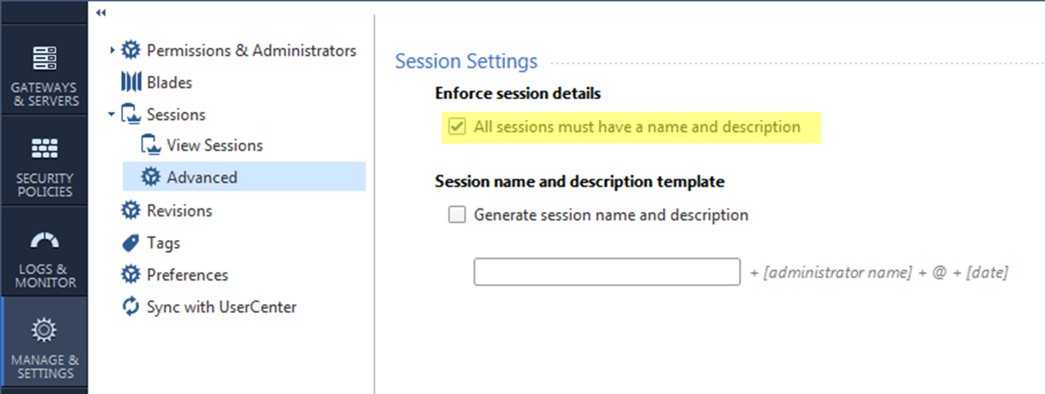Open the Security Policies view icon
The height and width of the screenshot is (394, 1045).
pyautogui.click(x=44, y=149)
